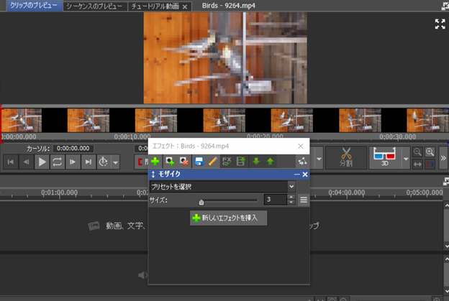Click the insert new effect button
The width and height of the screenshot is (449, 301).
point(229,218)
